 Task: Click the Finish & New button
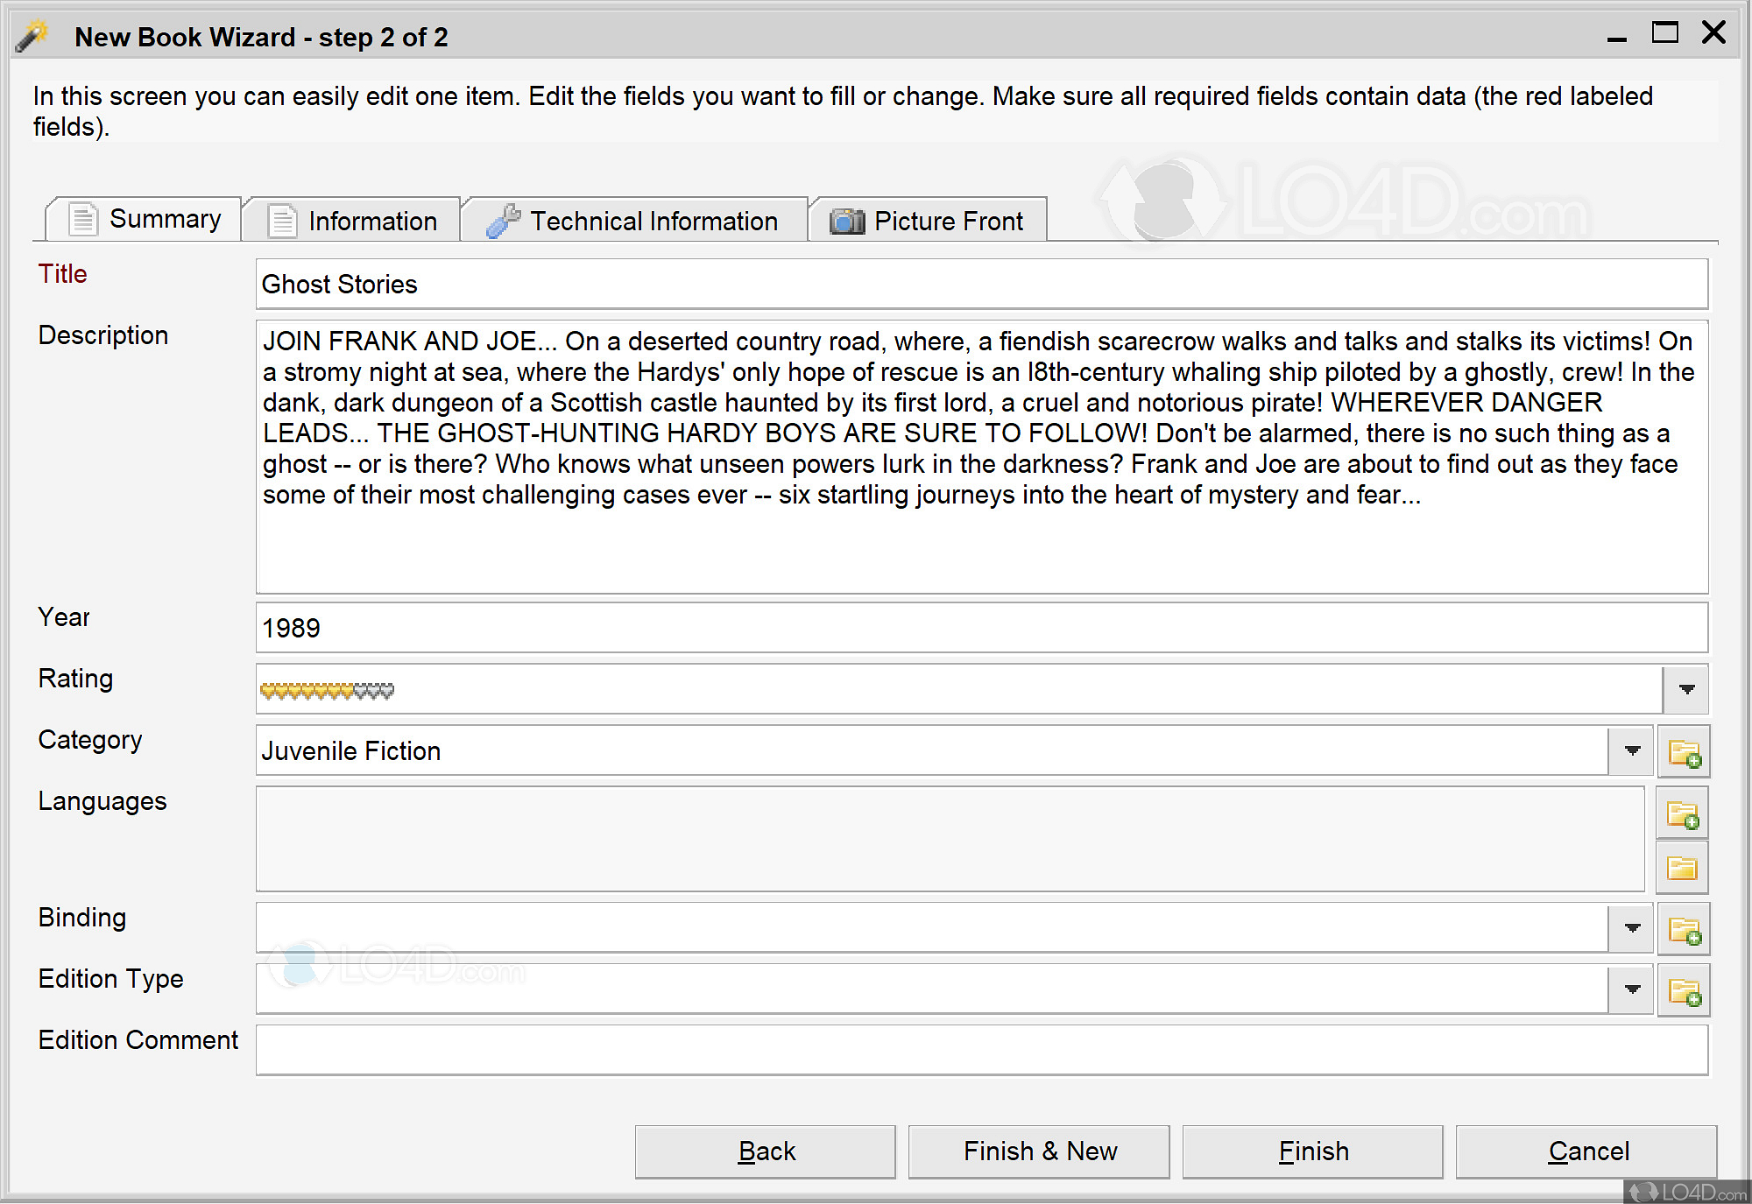pyautogui.click(x=1039, y=1151)
